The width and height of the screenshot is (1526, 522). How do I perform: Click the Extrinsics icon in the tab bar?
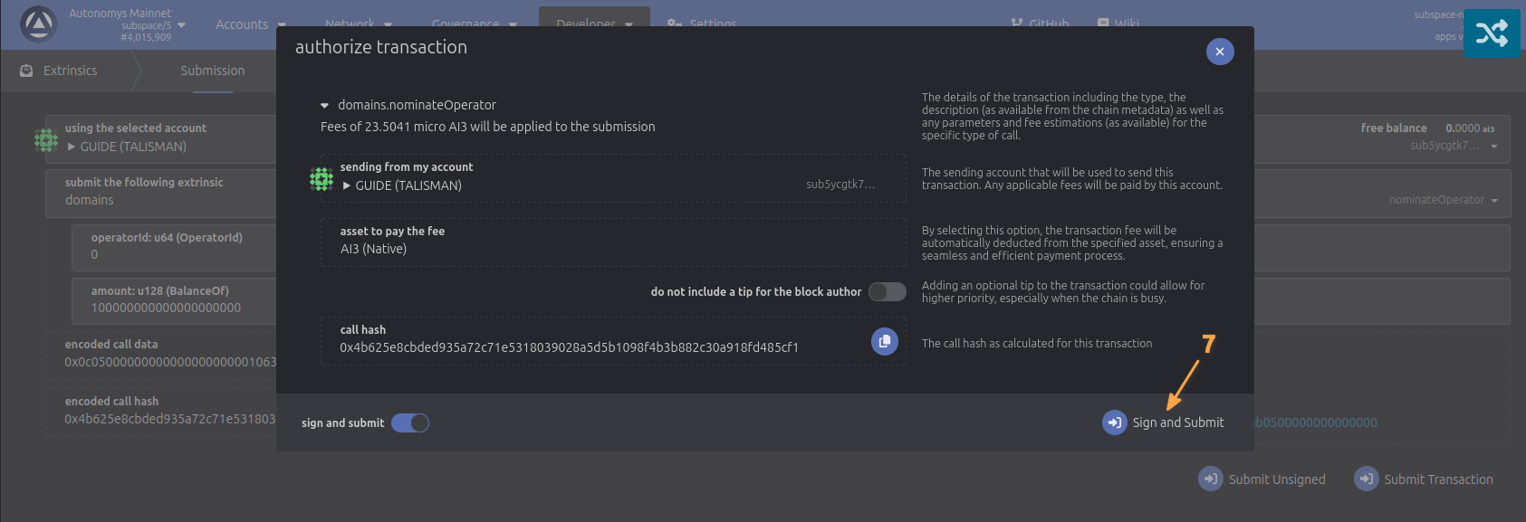point(26,71)
